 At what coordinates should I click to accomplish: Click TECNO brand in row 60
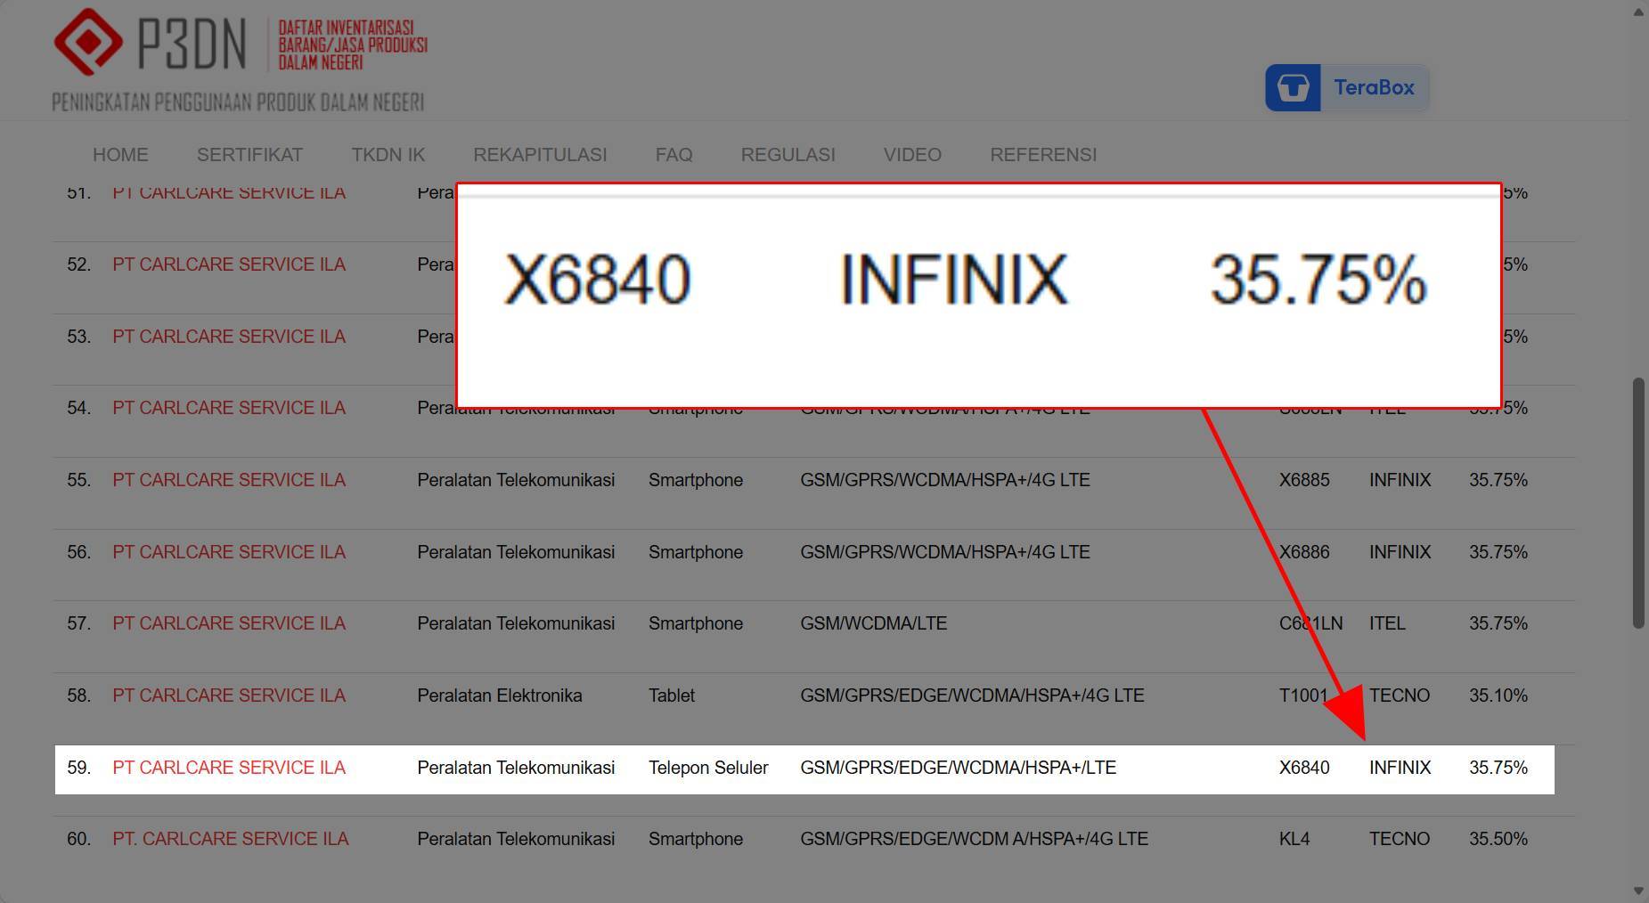click(1400, 839)
